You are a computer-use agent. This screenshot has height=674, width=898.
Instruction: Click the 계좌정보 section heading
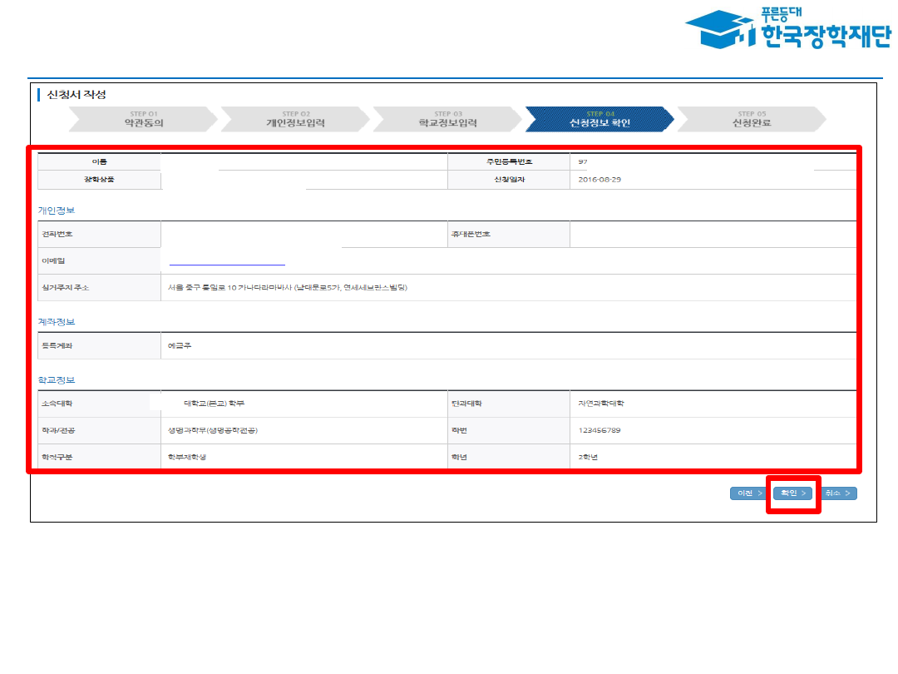56,321
